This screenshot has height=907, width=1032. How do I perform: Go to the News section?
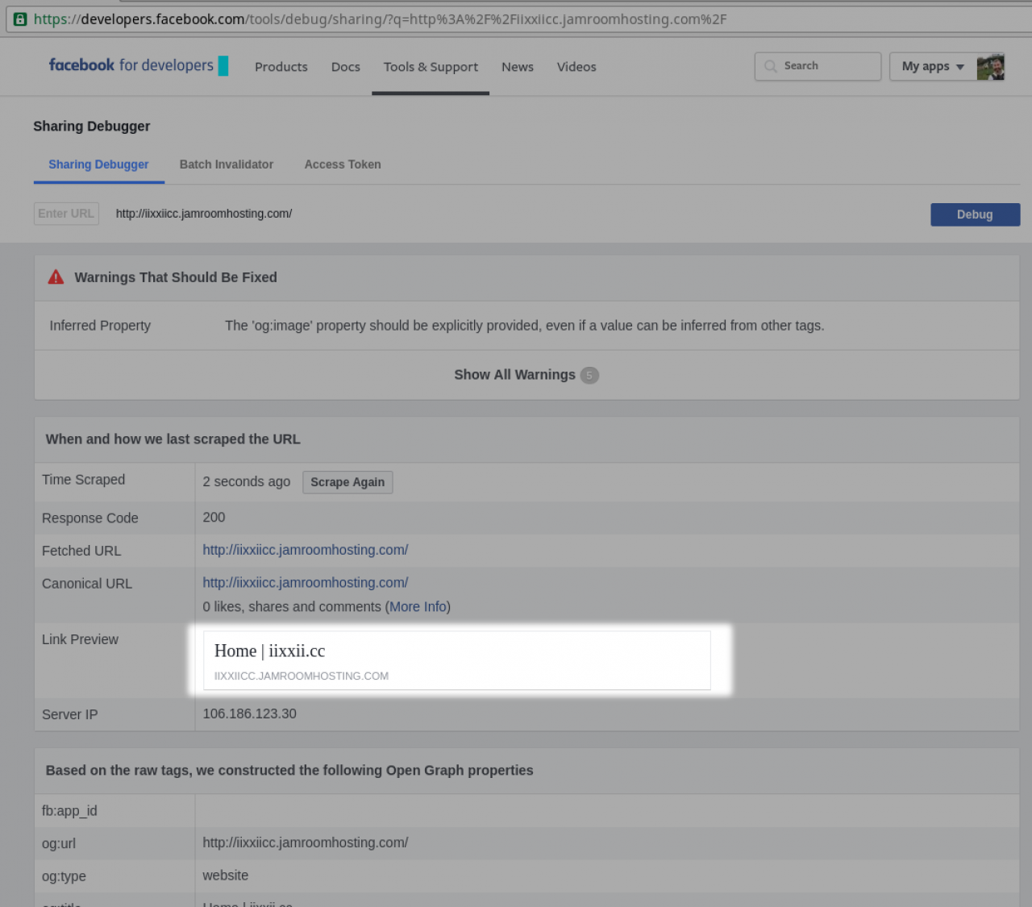(x=518, y=67)
